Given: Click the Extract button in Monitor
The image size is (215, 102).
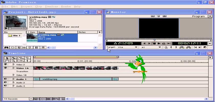Looking at the screenshot, I should [189, 47].
